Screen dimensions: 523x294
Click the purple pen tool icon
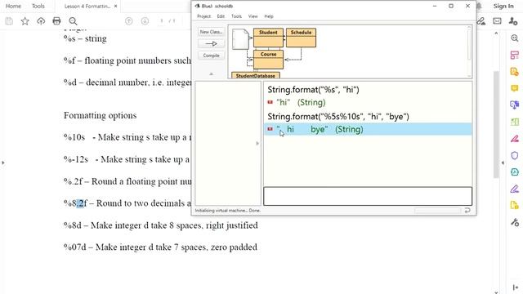tap(514, 189)
